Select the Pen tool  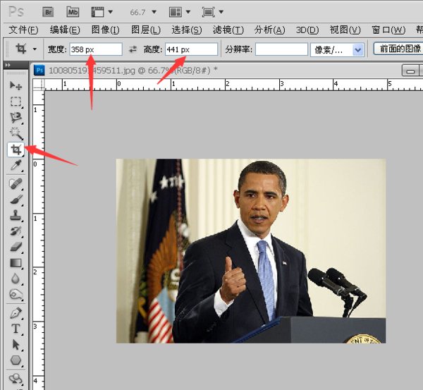coord(16,312)
